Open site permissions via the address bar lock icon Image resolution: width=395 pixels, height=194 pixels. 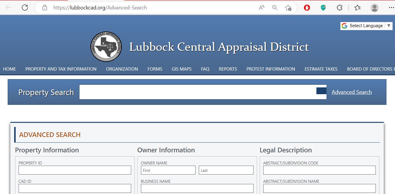click(x=45, y=7)
